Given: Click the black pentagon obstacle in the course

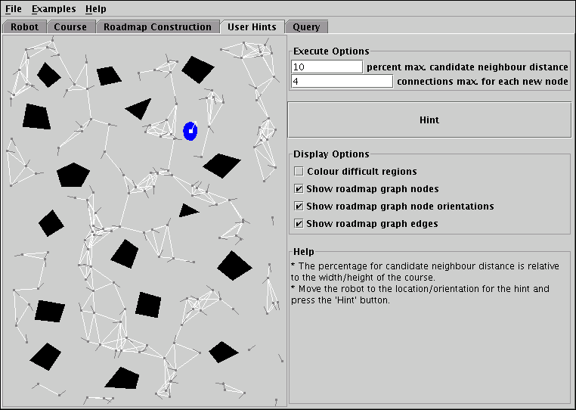Looking at the screenshot, I should tap(73, 175).
